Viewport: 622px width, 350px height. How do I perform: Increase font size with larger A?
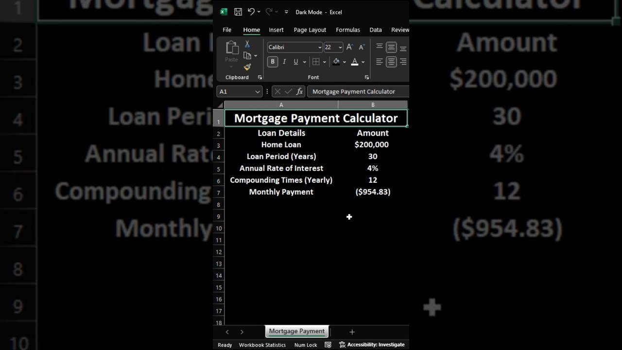349,47
